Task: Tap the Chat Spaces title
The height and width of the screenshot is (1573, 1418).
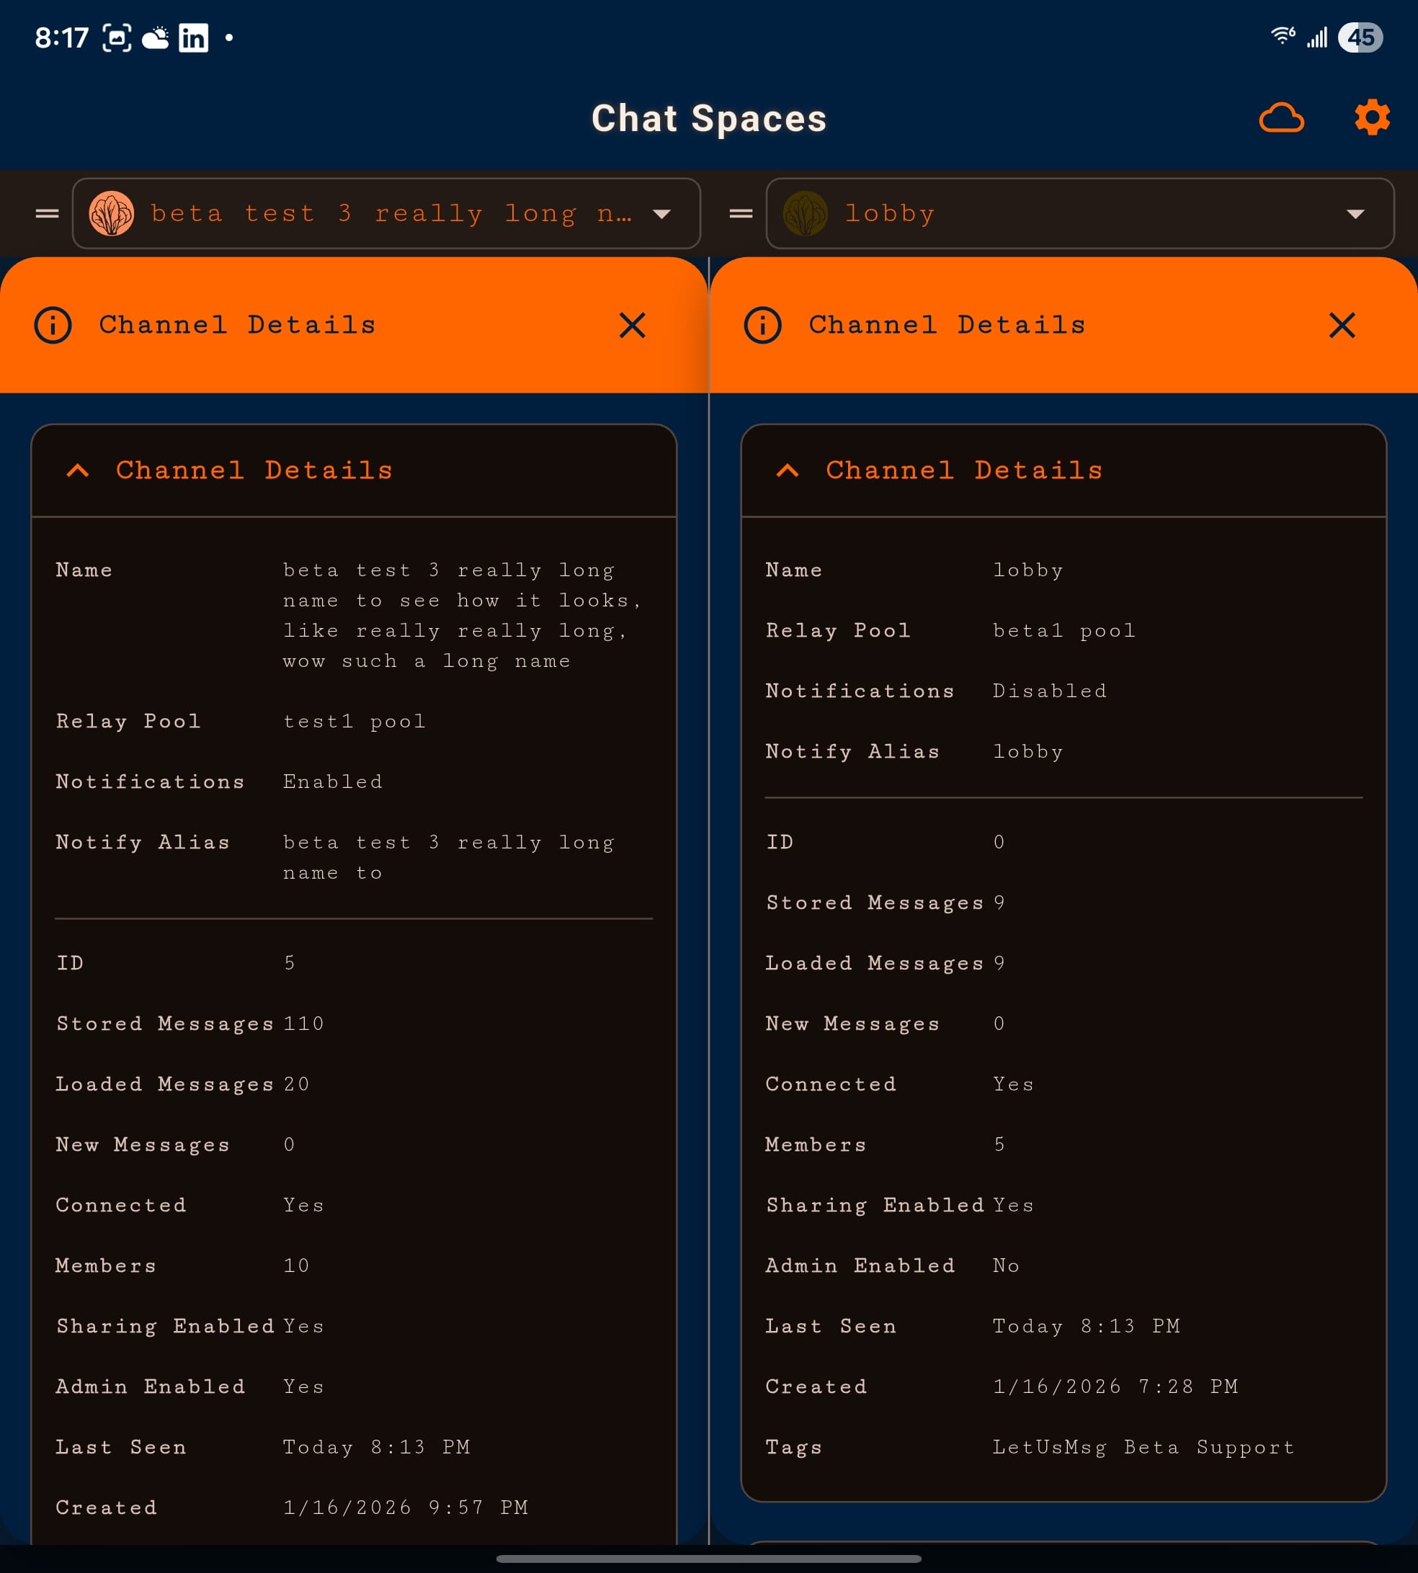Action: 708,118
